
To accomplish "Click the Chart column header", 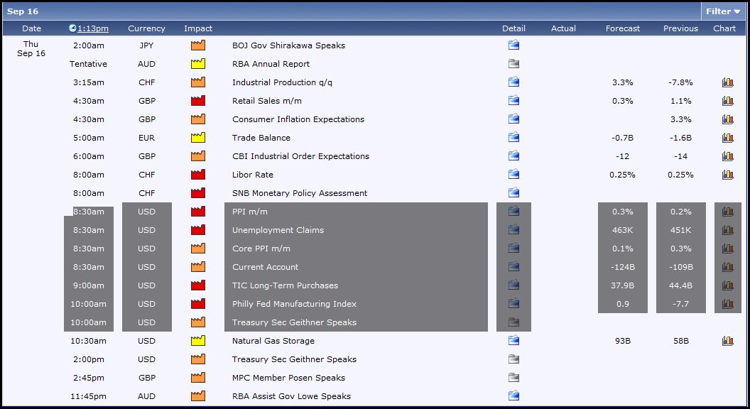I will pyautogui.click(x=724, y=28).
